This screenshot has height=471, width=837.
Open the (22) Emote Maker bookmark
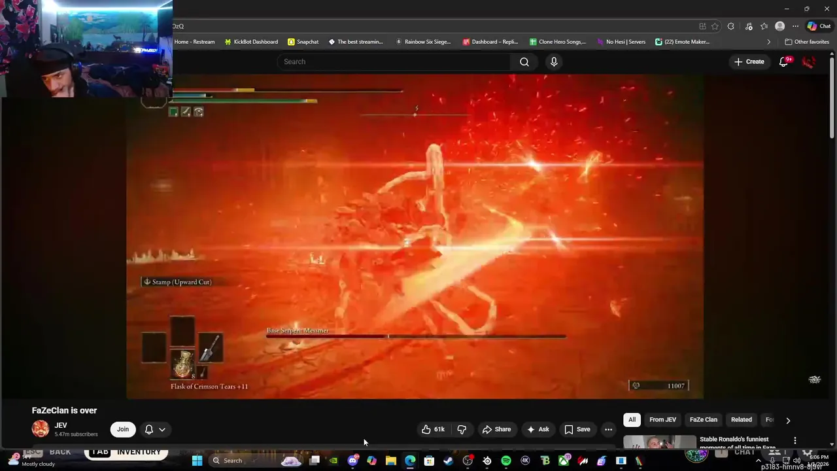click(x=682, y=42)
